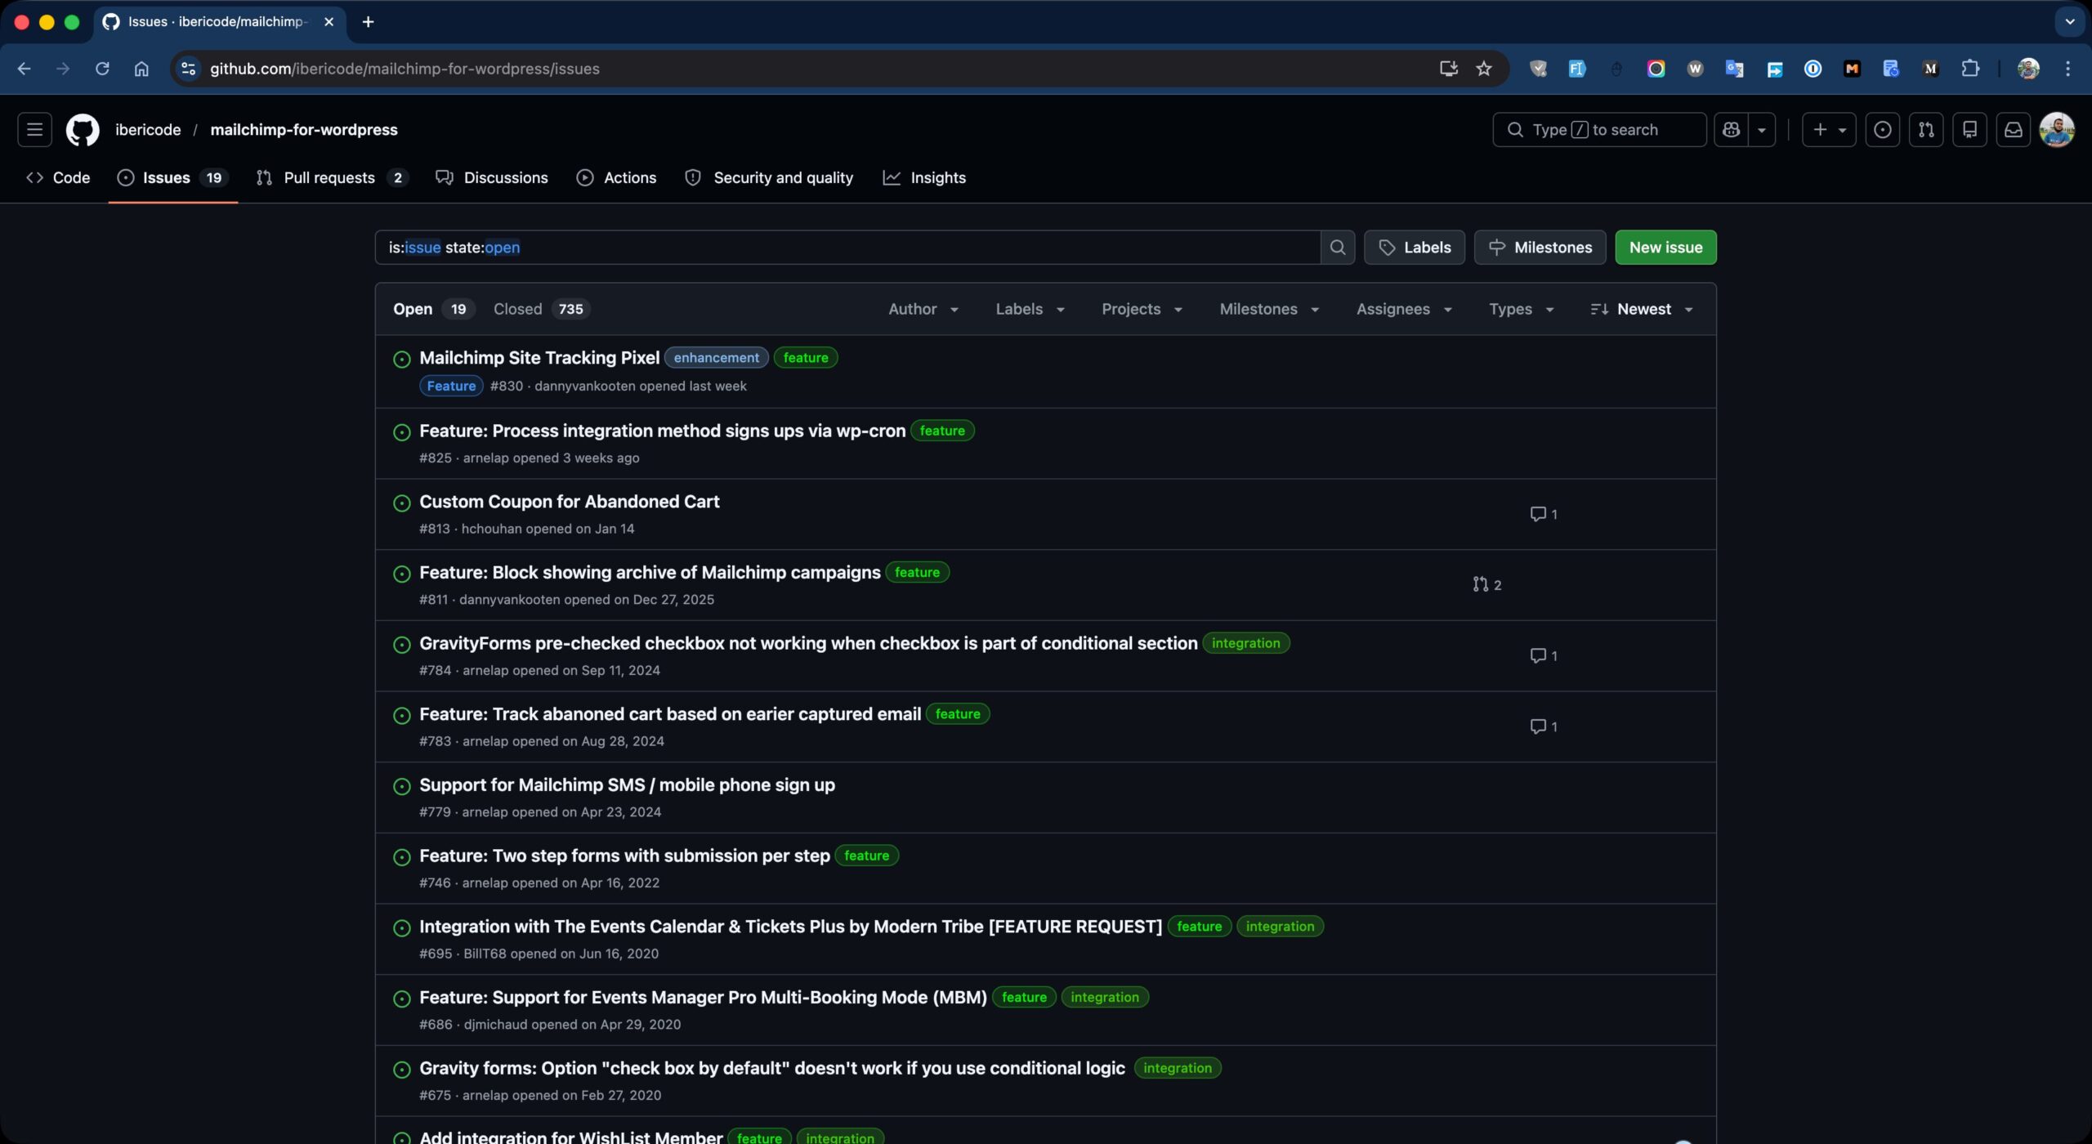This screenshot has width=2092, height=1144.
Task: Close the Issues browser tab
Action: [x=329, y=22]
